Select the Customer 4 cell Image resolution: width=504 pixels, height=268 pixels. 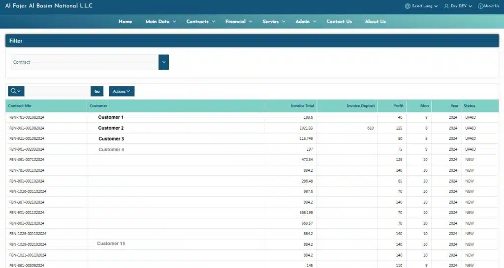click(x=111, y=149)
